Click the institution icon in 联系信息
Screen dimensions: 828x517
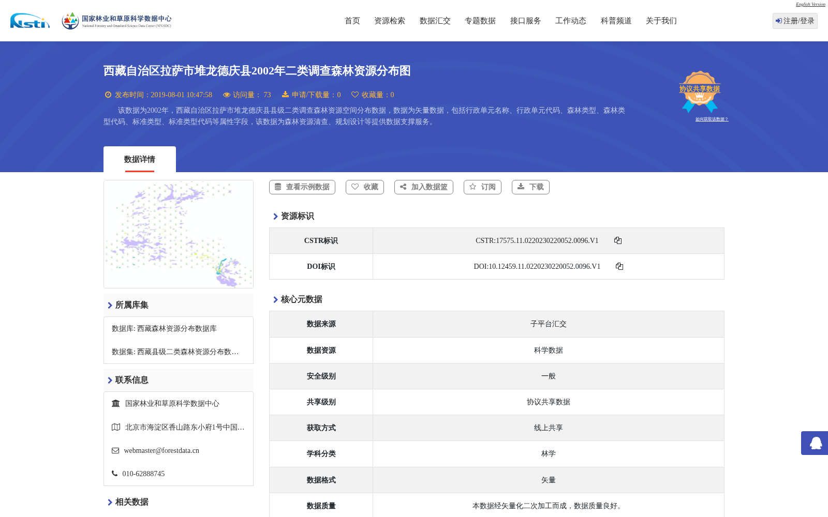(116, 403)
